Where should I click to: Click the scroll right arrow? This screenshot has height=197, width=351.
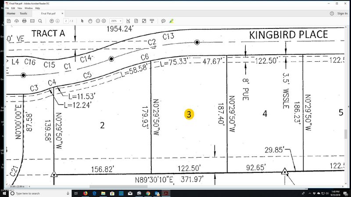point(343,186)
